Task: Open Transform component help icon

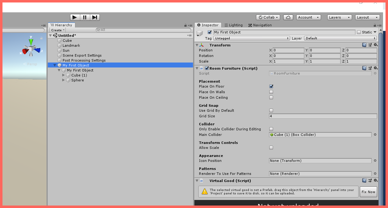Action: 364,45
